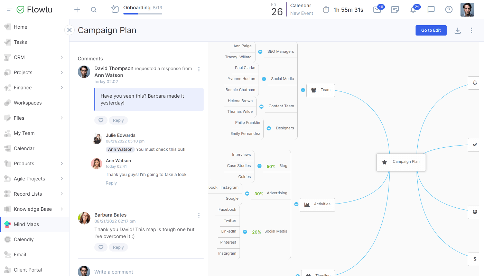
Task: Open Barbara Bates' comment options menu
Action: pos(199,215)
